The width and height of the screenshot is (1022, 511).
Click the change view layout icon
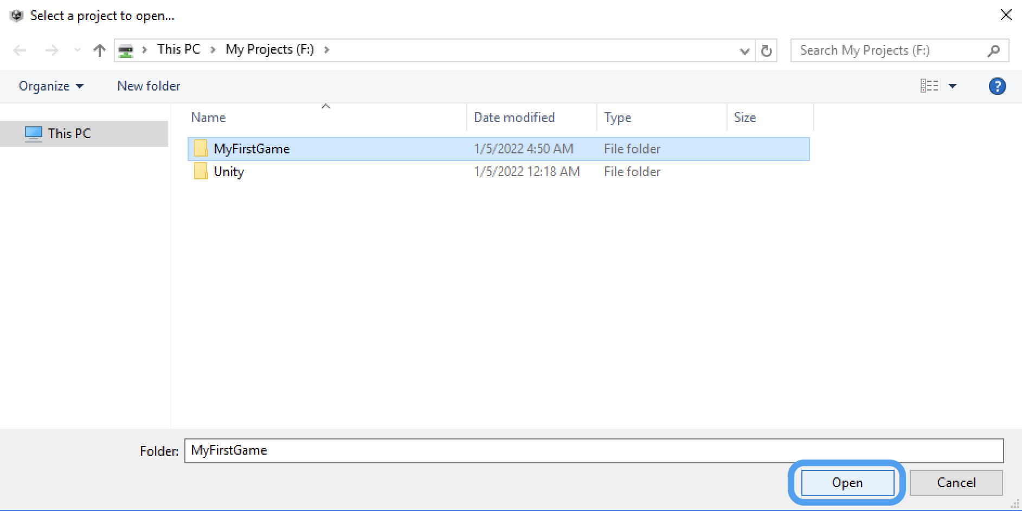[929, 86]
